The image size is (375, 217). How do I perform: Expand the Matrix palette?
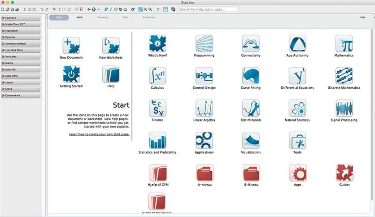[21, 63]
